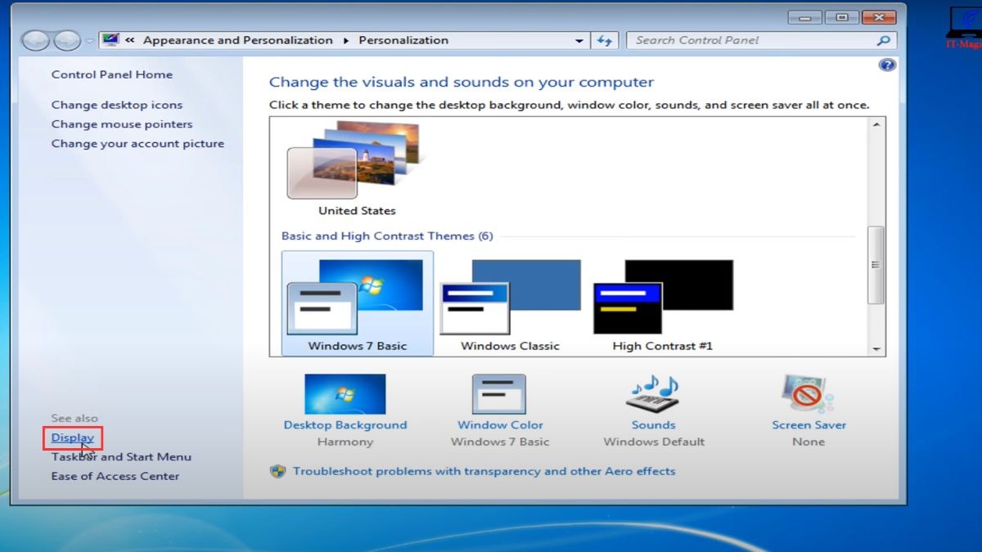The width and height of the screenshot is (982, 552).
Task: Click the See also heading
Action: (x=74, y=418)
